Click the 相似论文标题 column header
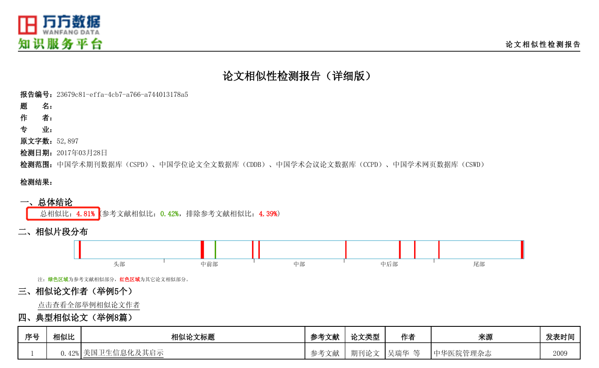 193,337
